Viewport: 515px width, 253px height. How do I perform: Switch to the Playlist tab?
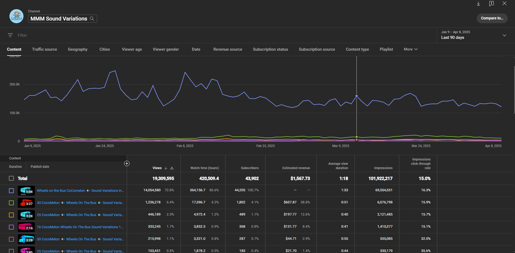(x=386, y=49)
